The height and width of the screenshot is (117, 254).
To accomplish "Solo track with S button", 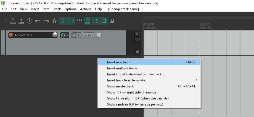I will (137, 40).
